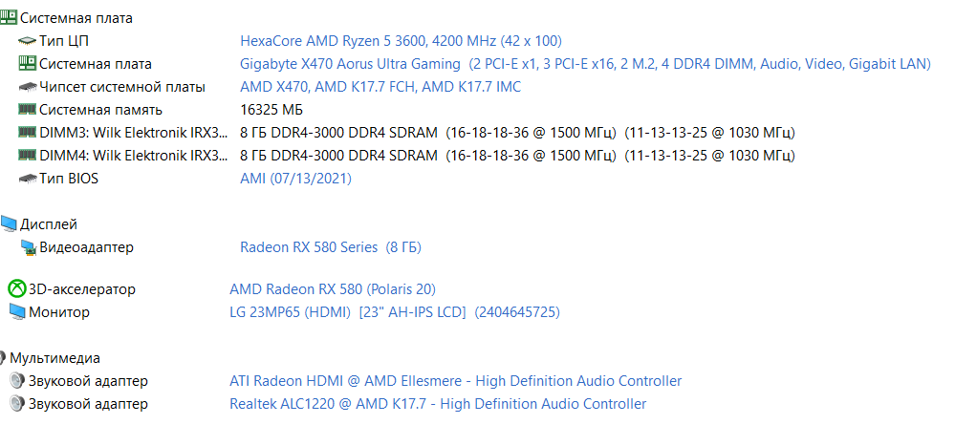977x446 pixels.
Task: Click the BIOS type icon
Action: pyautogui.click(x=27, y=179)
